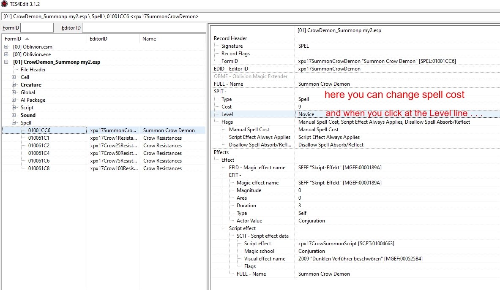Click the Script effect Flags row under SCIT
Viewport: 500px width, 290px height.
[x=355, y=266]
